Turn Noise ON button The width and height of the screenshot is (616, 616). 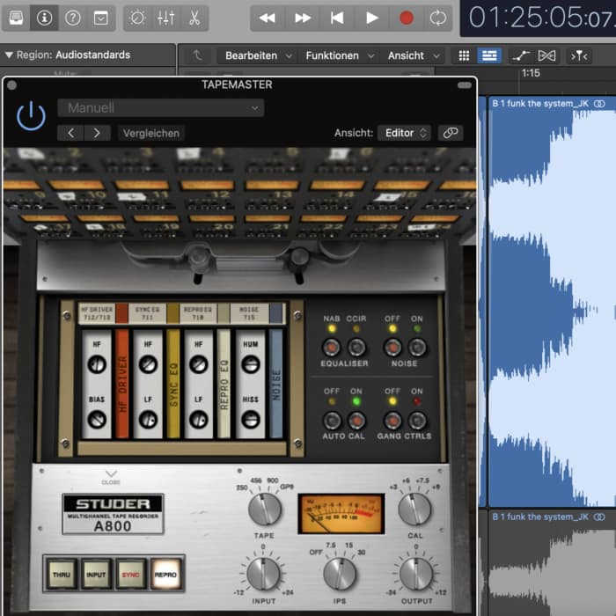click(x=417, y=348)
